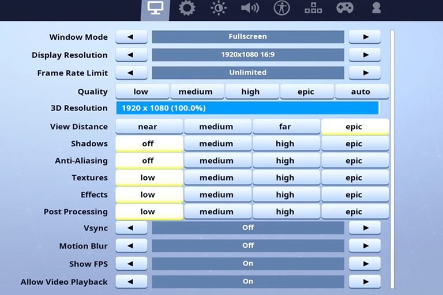Open the Audio speaker tab
Image resolution: width=443 pixels, height=295 pixels.
(250, 8)
